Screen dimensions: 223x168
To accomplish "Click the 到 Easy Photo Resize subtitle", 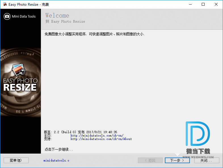I will pyautogui.click(x=65, y=22).
